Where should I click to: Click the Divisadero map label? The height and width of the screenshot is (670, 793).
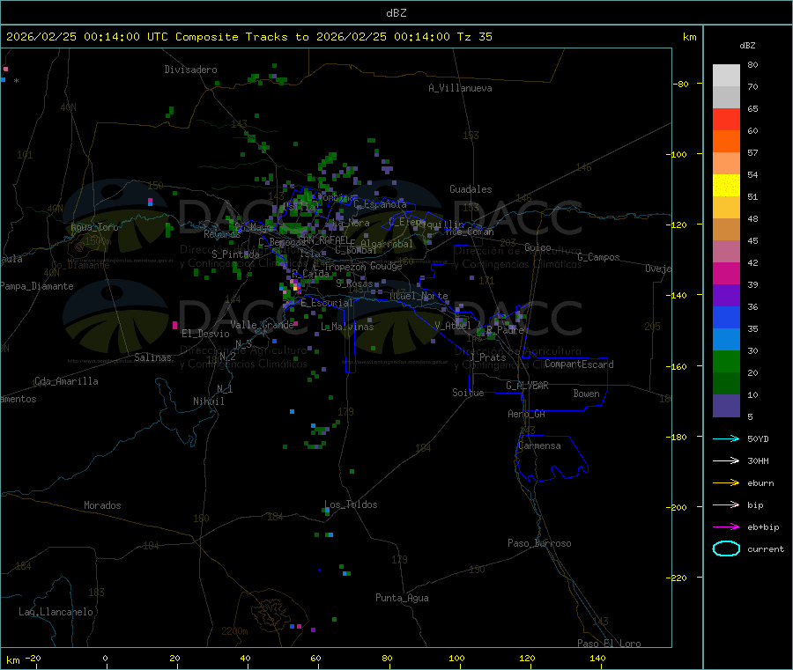[190, 70]
